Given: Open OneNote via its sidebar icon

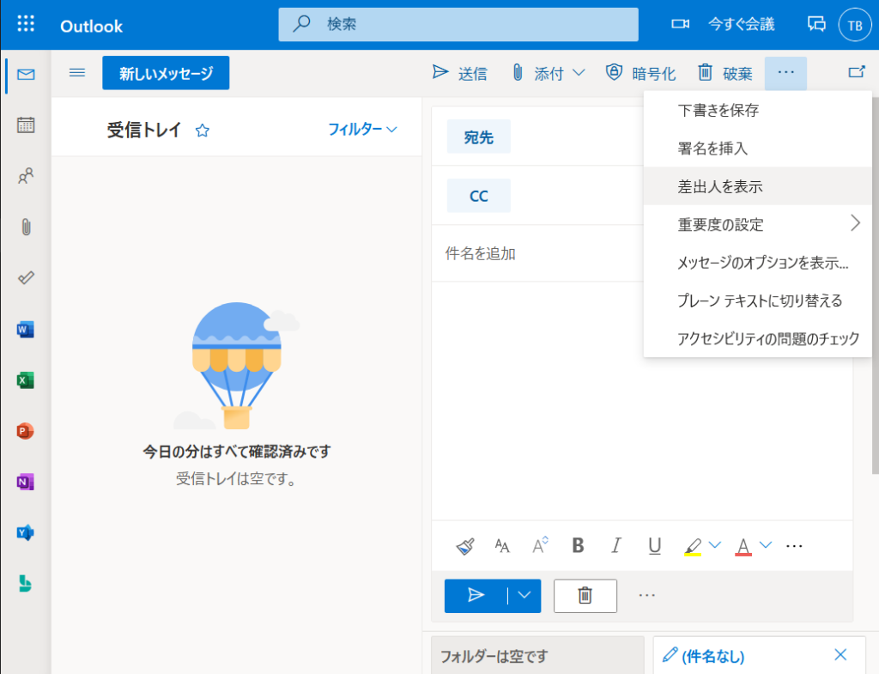Looking at the screenshot, I should coord(25,482).
